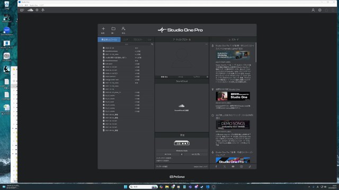Open the SoundCloud cloud icon in top toolbar
Viewport: 339px width, 190px height.
[30, 10]
